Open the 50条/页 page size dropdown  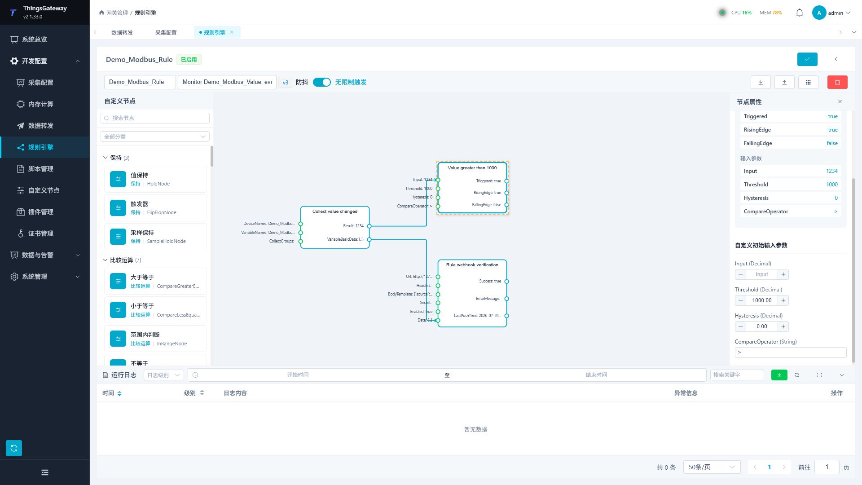tap(712, 467)
